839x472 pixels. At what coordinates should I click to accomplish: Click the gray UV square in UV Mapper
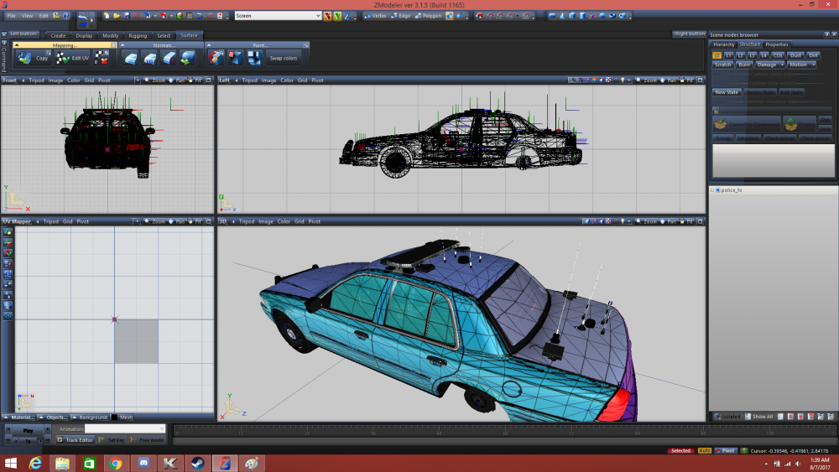136,341
